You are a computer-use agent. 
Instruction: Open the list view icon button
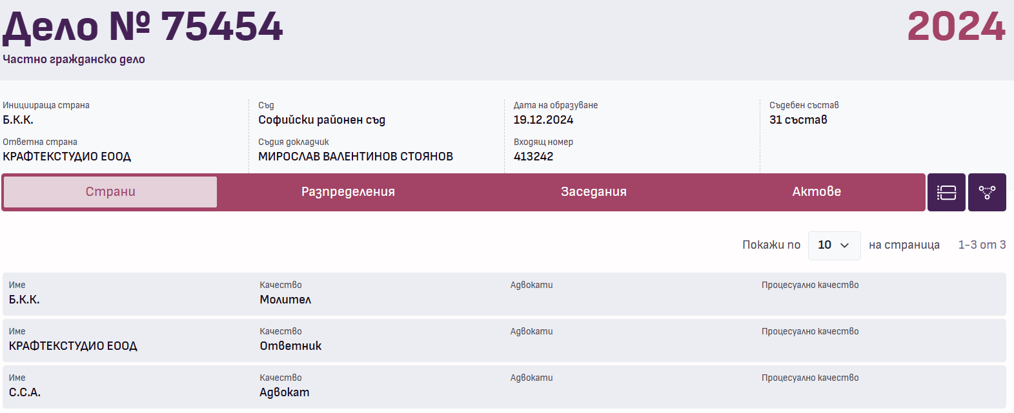(x=946, y=192)
